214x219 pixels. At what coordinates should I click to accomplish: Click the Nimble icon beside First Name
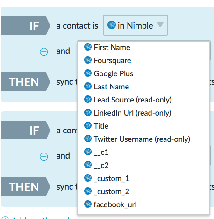[x=88, y=47]
